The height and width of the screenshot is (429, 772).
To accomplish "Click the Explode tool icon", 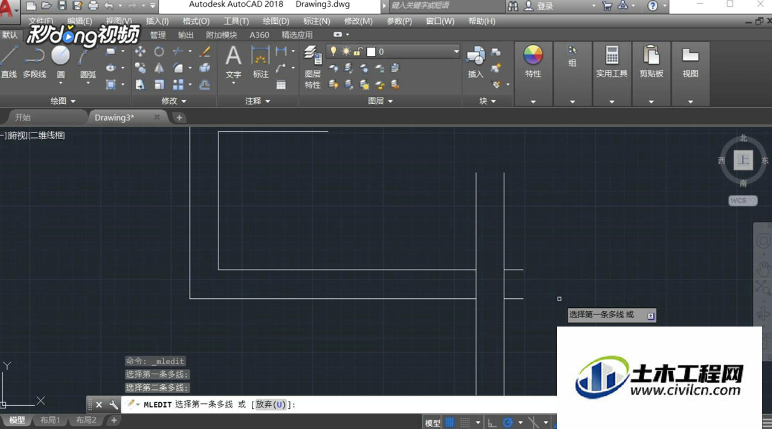I will click(205, 68).
